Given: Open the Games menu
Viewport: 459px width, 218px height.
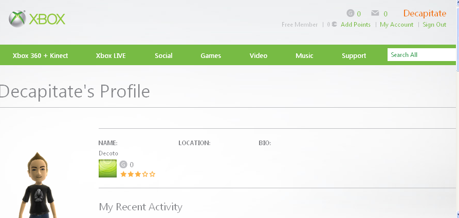Looking at the screenshot, I should [x=210, y=55].
